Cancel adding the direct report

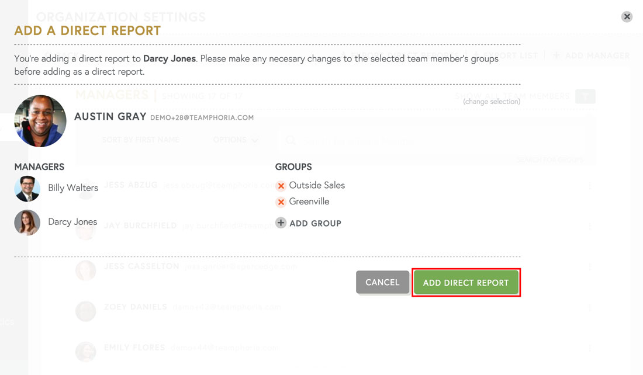pyautogui.click(x=382, y=282)
